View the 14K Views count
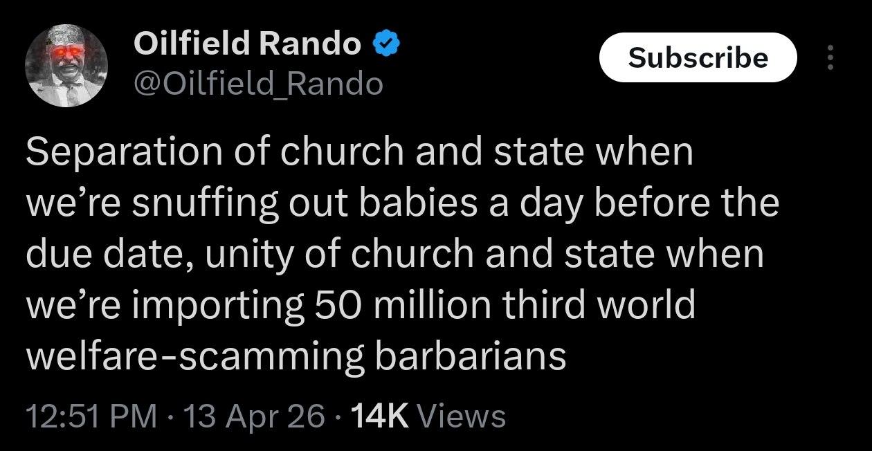 point(428,416)
